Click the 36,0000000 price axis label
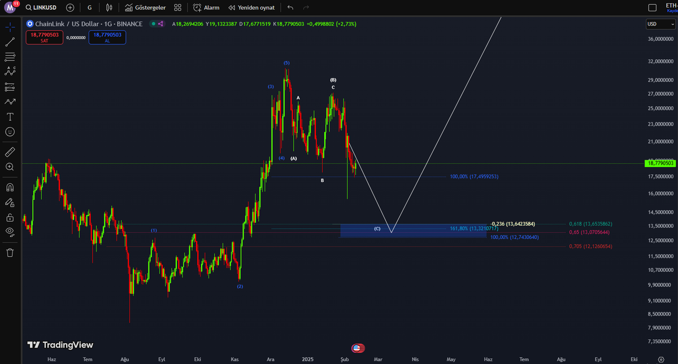 [660, 39]
